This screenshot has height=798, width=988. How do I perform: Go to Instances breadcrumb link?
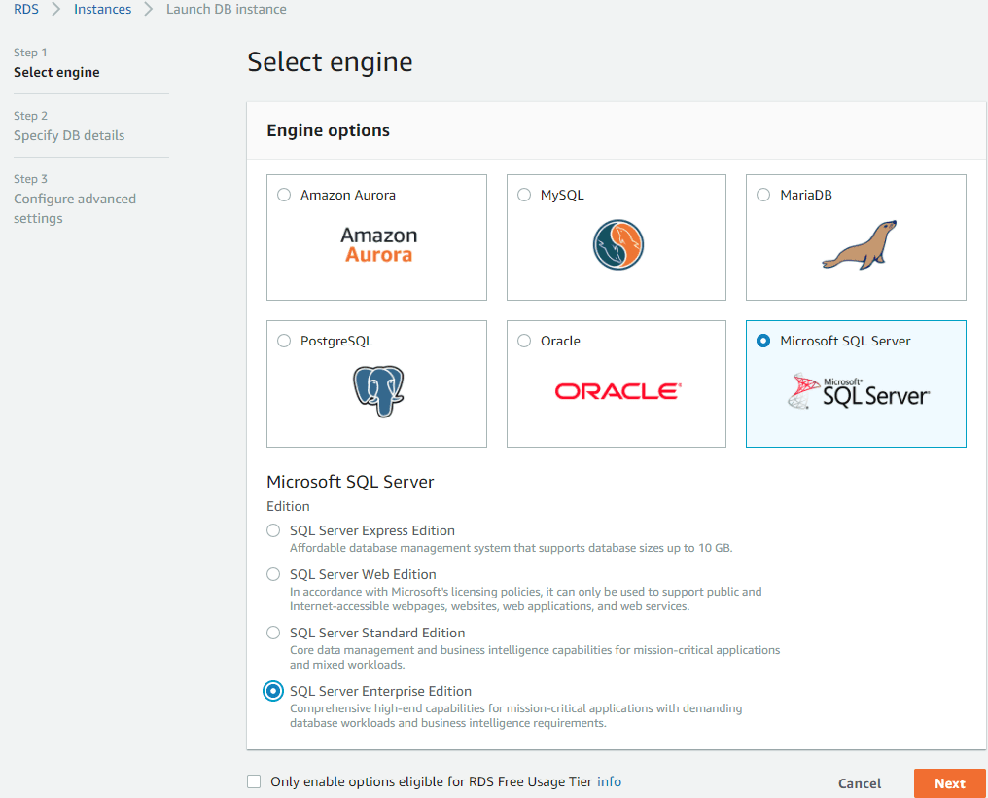(103, 9)
